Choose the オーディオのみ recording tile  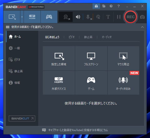pyautogui.click(x=123, y=83)
